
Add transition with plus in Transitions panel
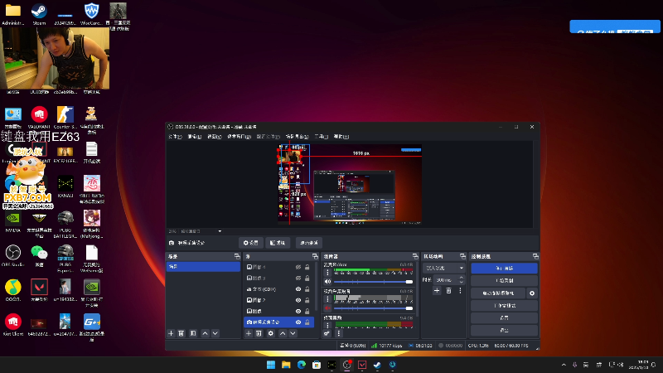point(438,291)
